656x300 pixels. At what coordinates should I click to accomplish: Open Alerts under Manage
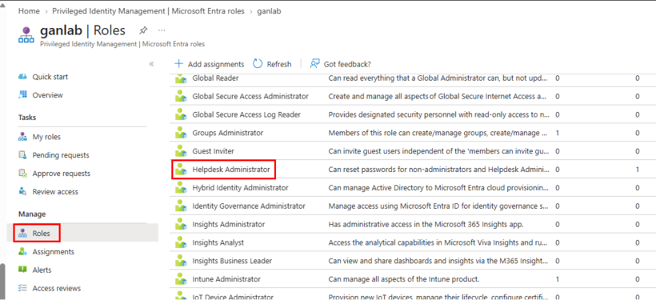(43, 270)
